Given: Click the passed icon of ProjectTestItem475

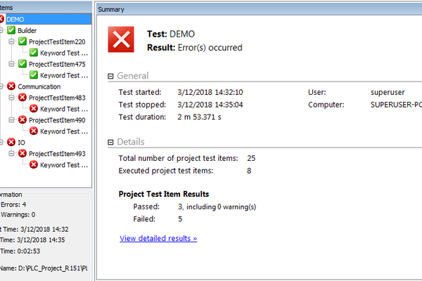Looking at the screenshot, I should click(23, 64).
